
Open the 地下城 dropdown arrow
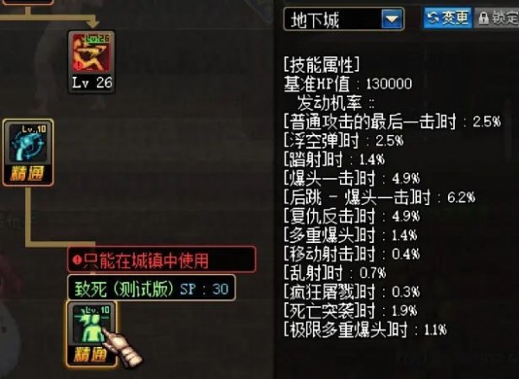[392, 18]
